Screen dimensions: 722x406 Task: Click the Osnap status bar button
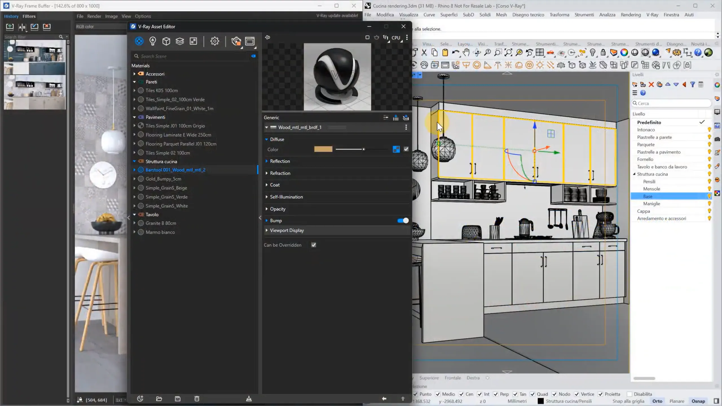(698, 401)
